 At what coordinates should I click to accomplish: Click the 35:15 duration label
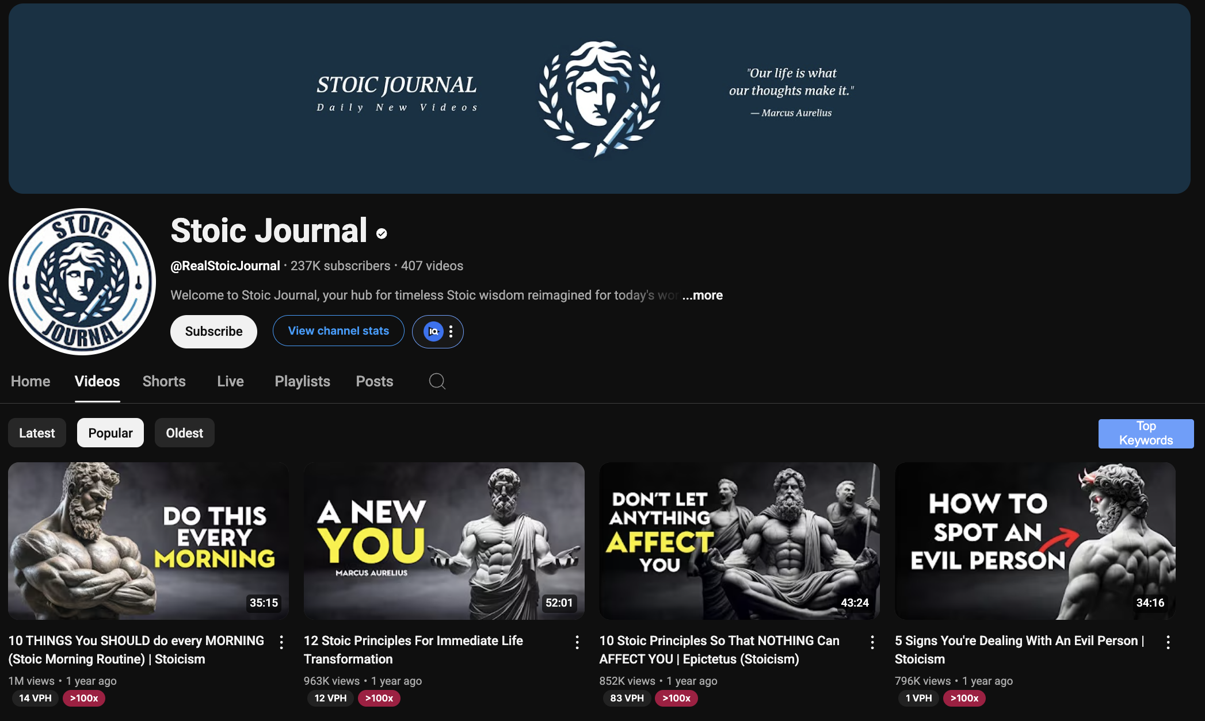[x=264, y=603]
